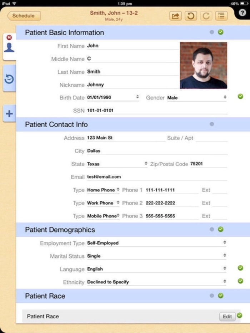Edit Email field test@email.com
This screenshot has height=333, width=250.
click(x=157, y=177)
